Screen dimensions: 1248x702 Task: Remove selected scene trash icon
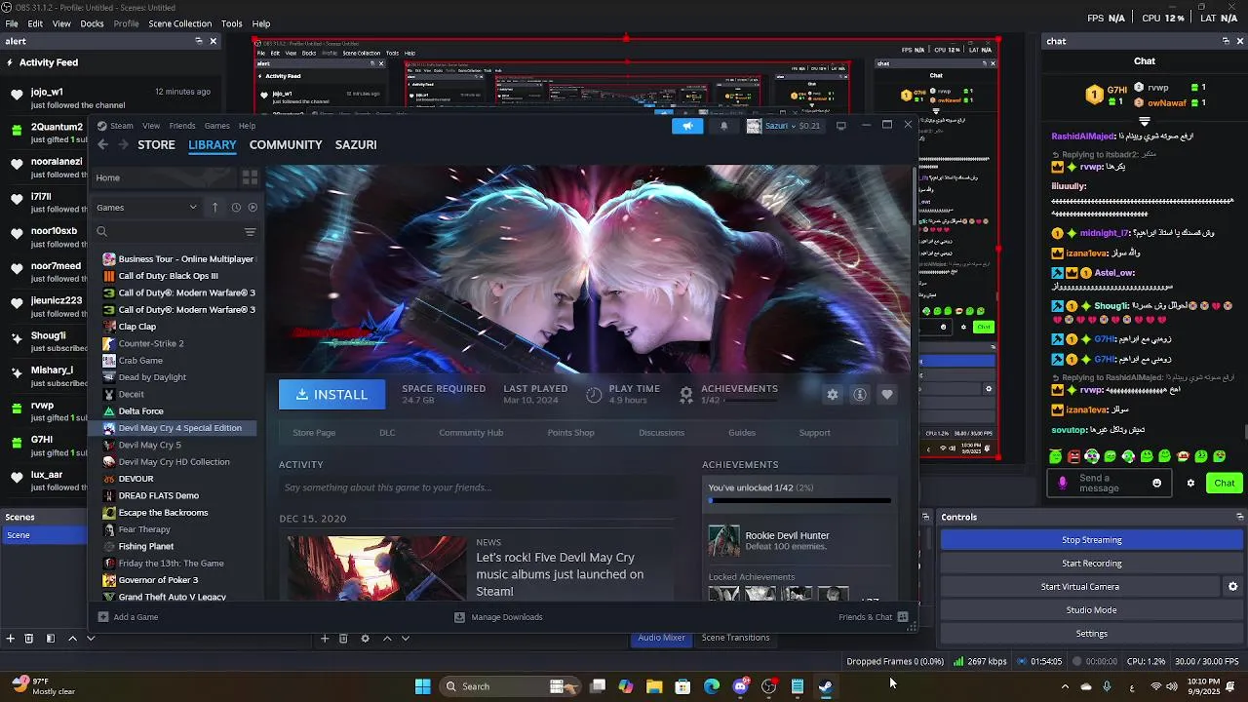coord(28,638)
